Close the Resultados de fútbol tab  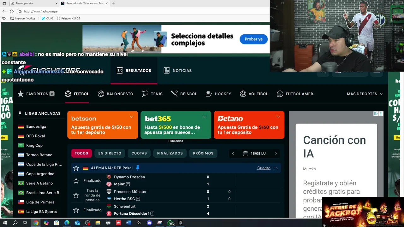107,3
